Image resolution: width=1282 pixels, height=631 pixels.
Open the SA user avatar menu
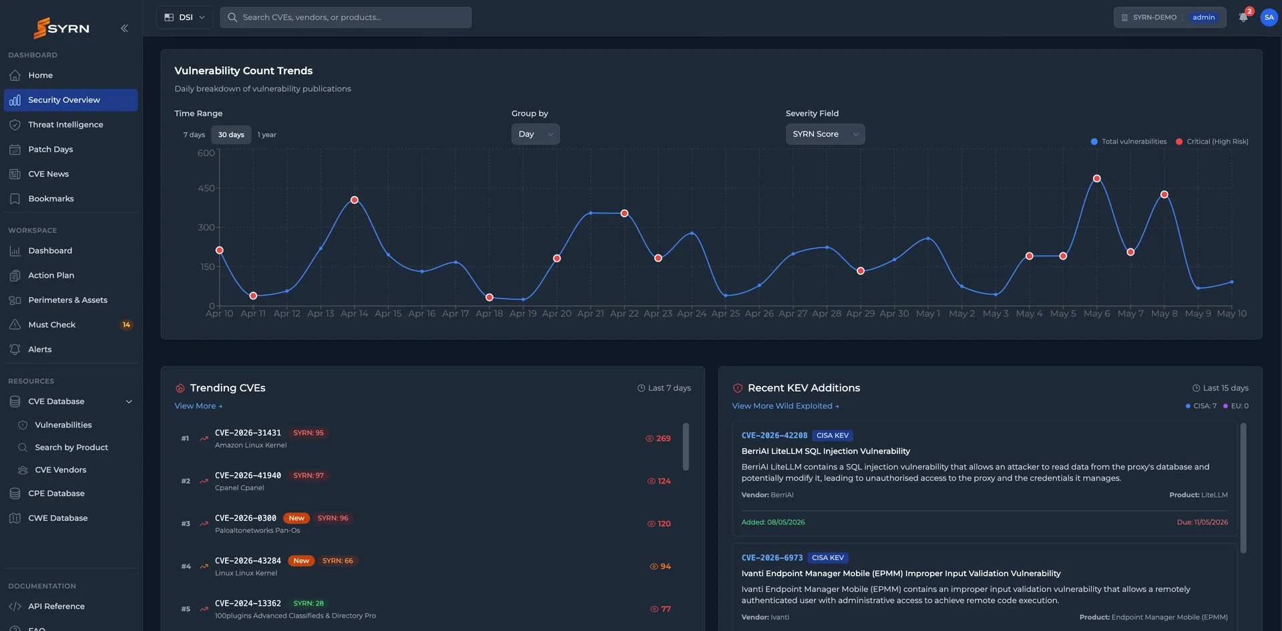tap(1269, 17)
